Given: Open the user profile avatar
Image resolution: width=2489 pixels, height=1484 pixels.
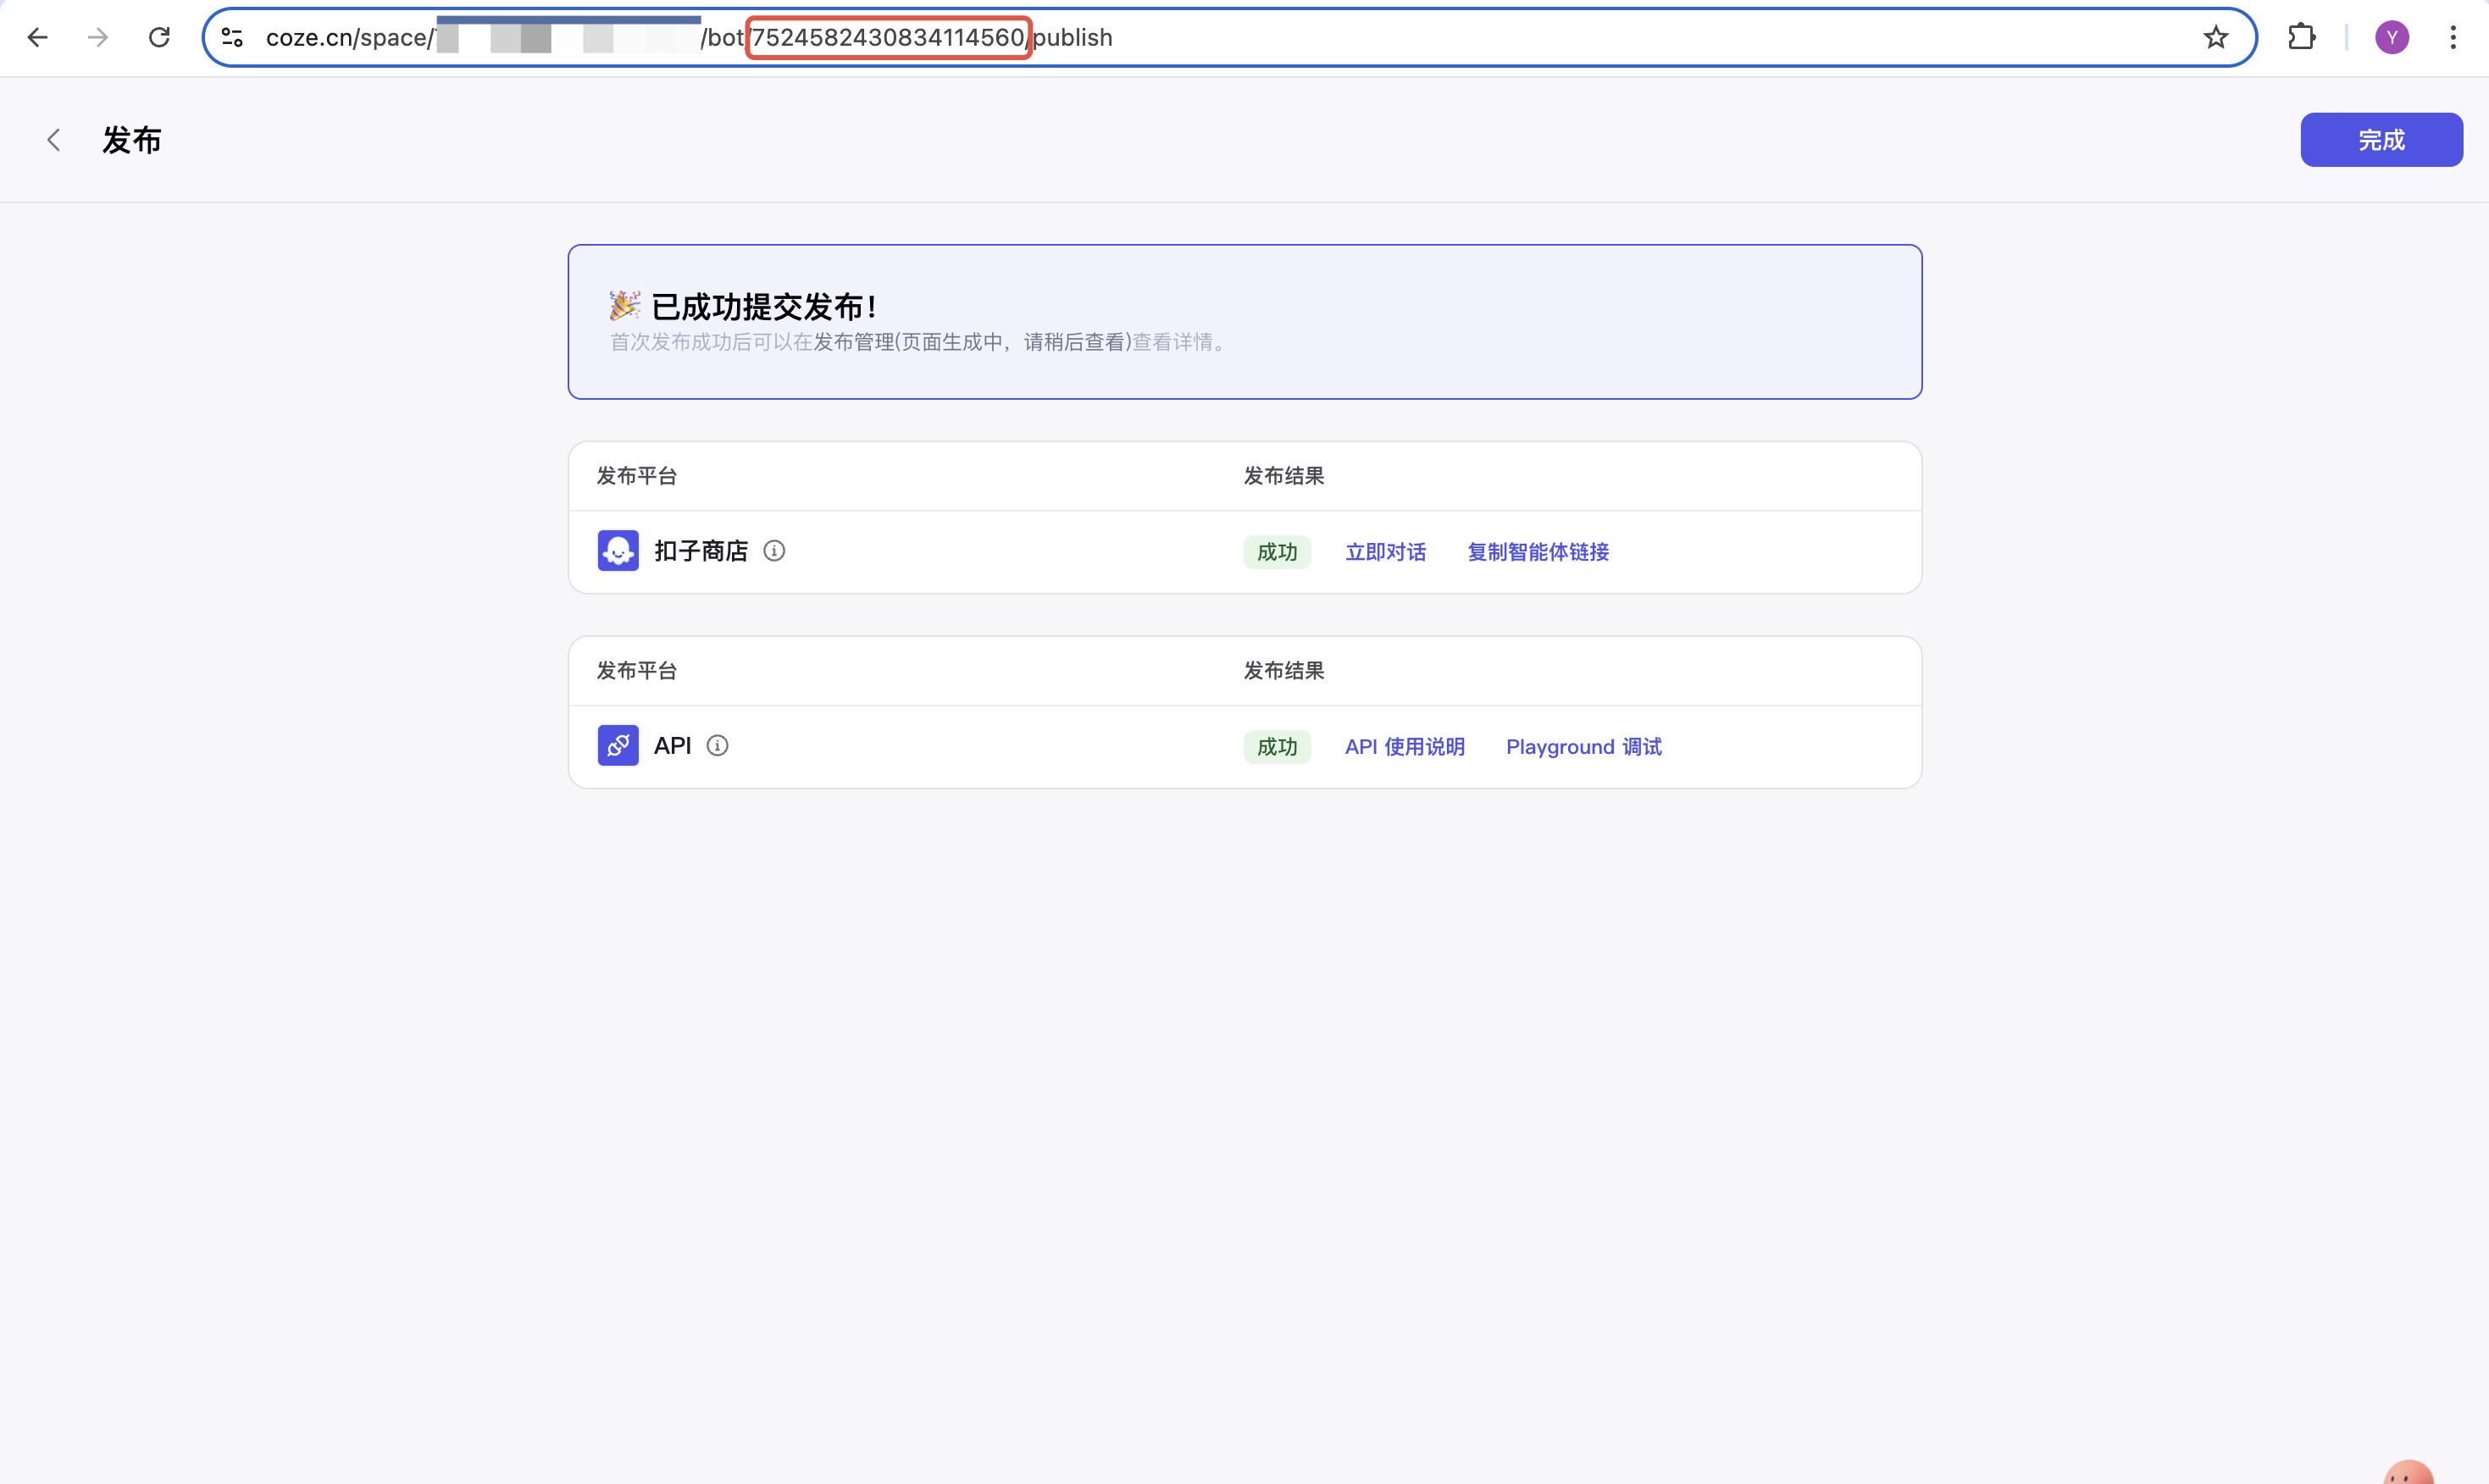Looking at the screenshot, I should tap(2391, 38).
